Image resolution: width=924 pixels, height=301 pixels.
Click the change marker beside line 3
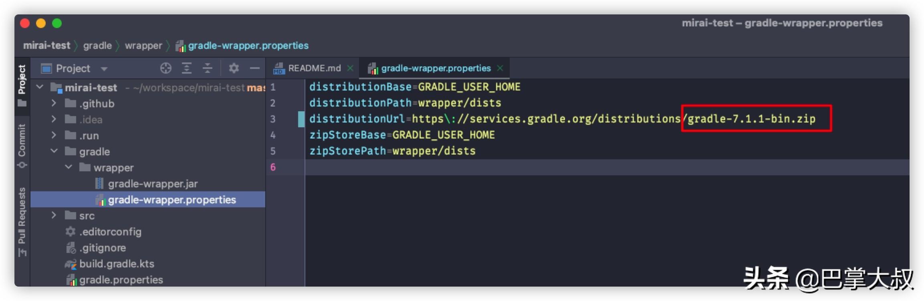(x=301, y=119)
